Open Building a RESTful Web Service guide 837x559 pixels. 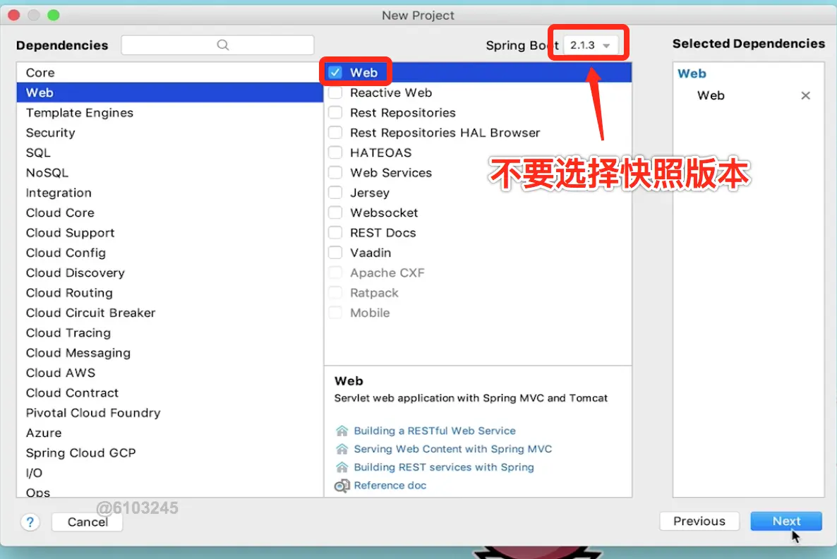coord(435,431)
